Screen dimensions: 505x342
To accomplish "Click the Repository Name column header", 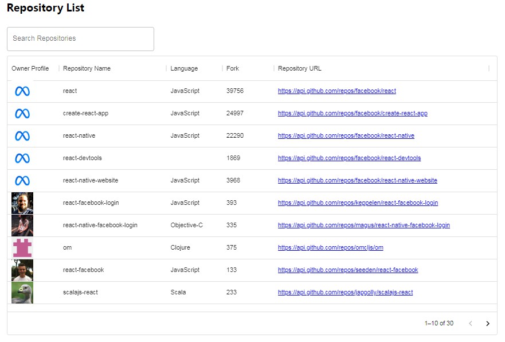I will click(x=87, y=68).
